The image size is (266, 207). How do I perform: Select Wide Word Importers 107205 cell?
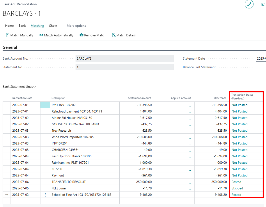[85, 137]
